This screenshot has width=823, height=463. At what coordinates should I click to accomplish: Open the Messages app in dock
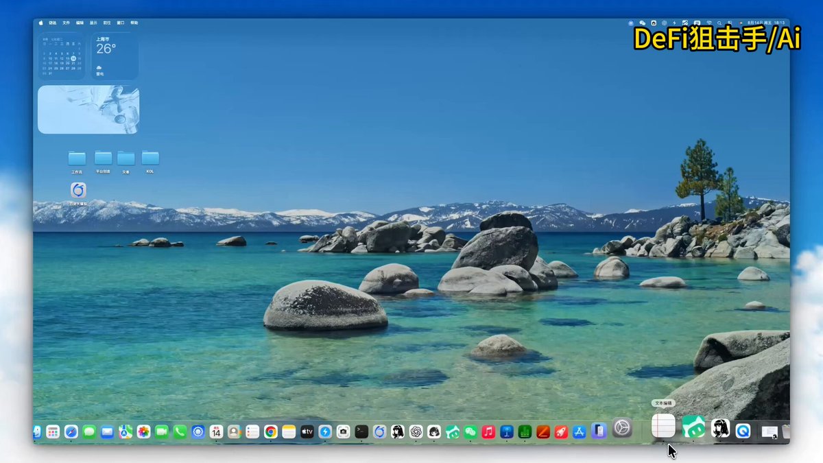(89, 431)
